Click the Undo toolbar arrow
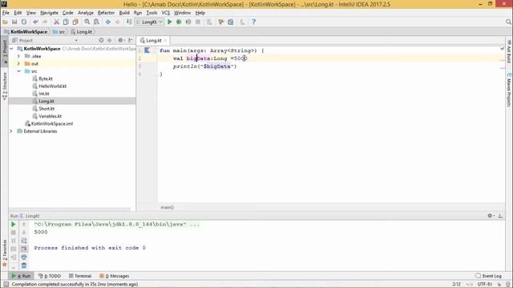513x288 pixels. click(35, 22)
